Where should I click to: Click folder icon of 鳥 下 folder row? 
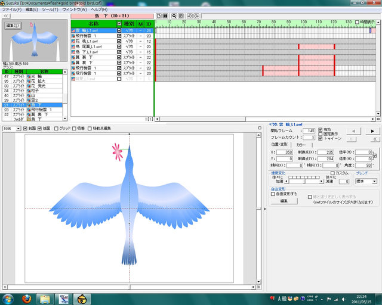coord(29,119)
